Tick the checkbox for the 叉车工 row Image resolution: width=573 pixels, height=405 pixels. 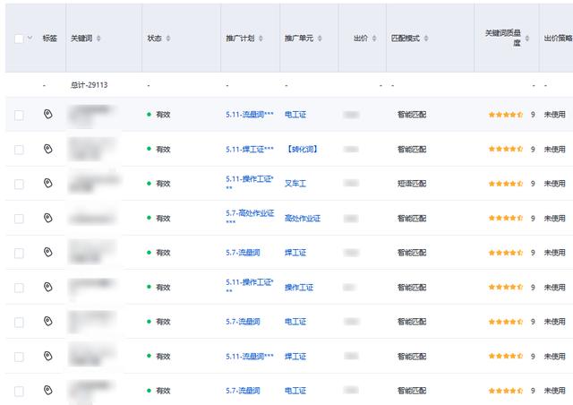[19, 184]
